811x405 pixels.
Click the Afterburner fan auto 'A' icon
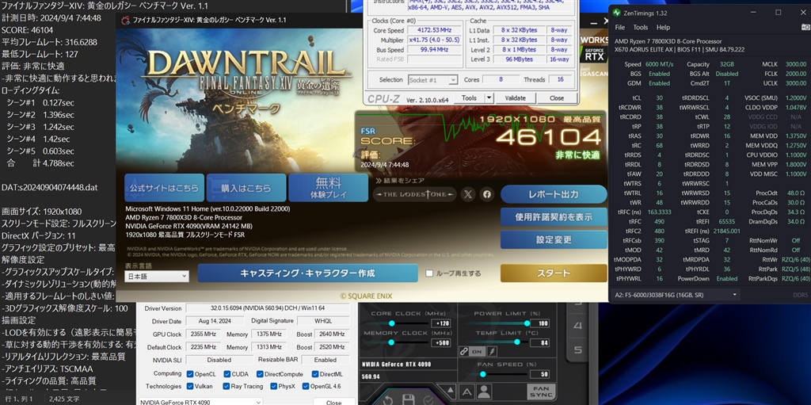[466, 392]
